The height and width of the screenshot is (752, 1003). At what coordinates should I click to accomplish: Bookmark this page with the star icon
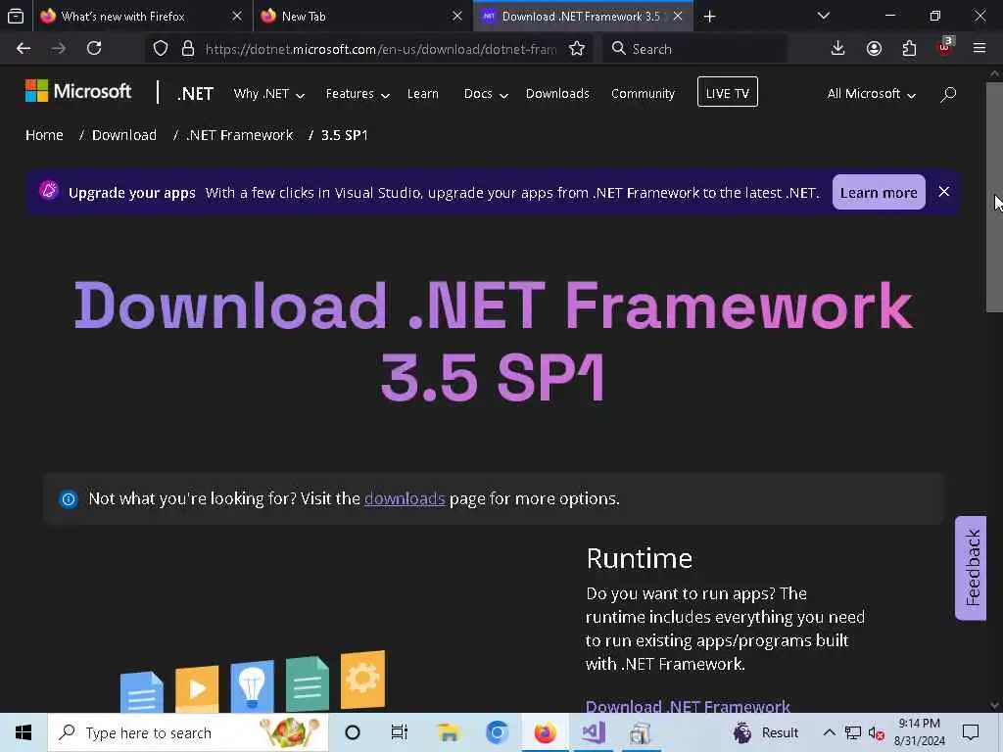577,49
